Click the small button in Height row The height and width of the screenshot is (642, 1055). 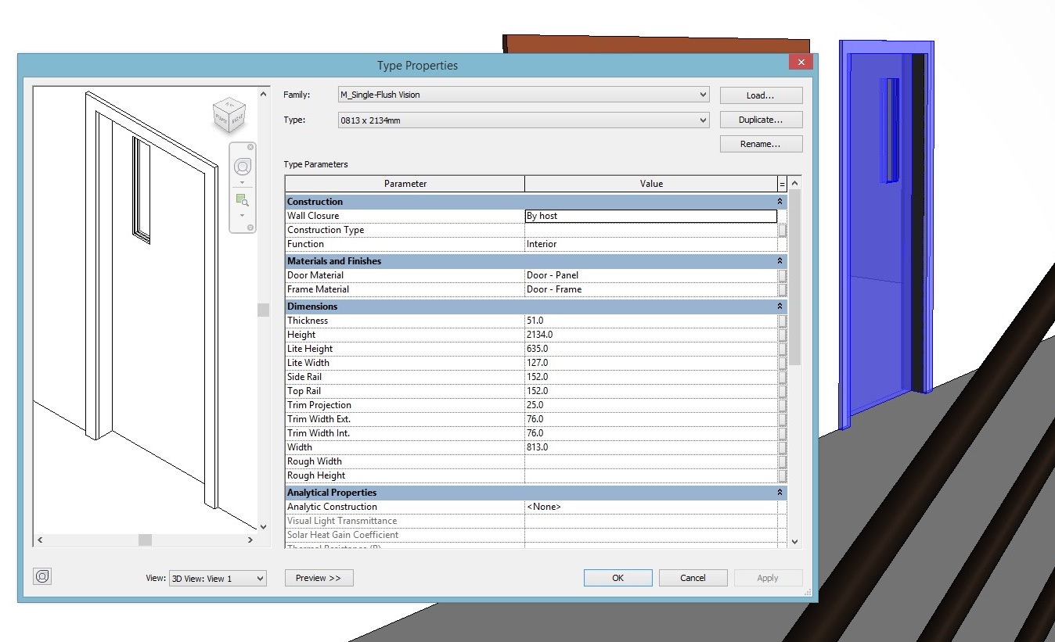782,335
